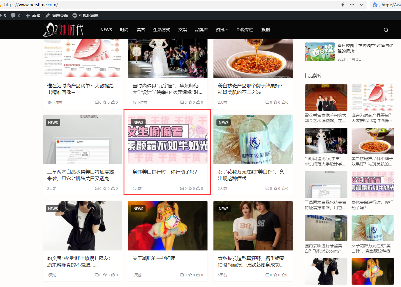Expand the 资讯 dropdown menu
The width and height of the screenshot is (401, 287).
coord(222,30)
